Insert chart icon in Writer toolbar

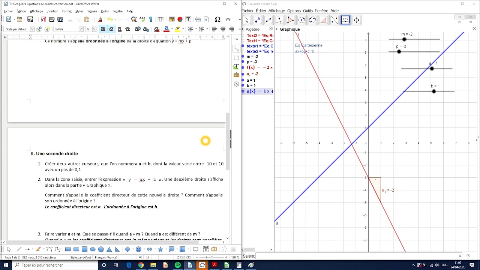coord(180,19)
